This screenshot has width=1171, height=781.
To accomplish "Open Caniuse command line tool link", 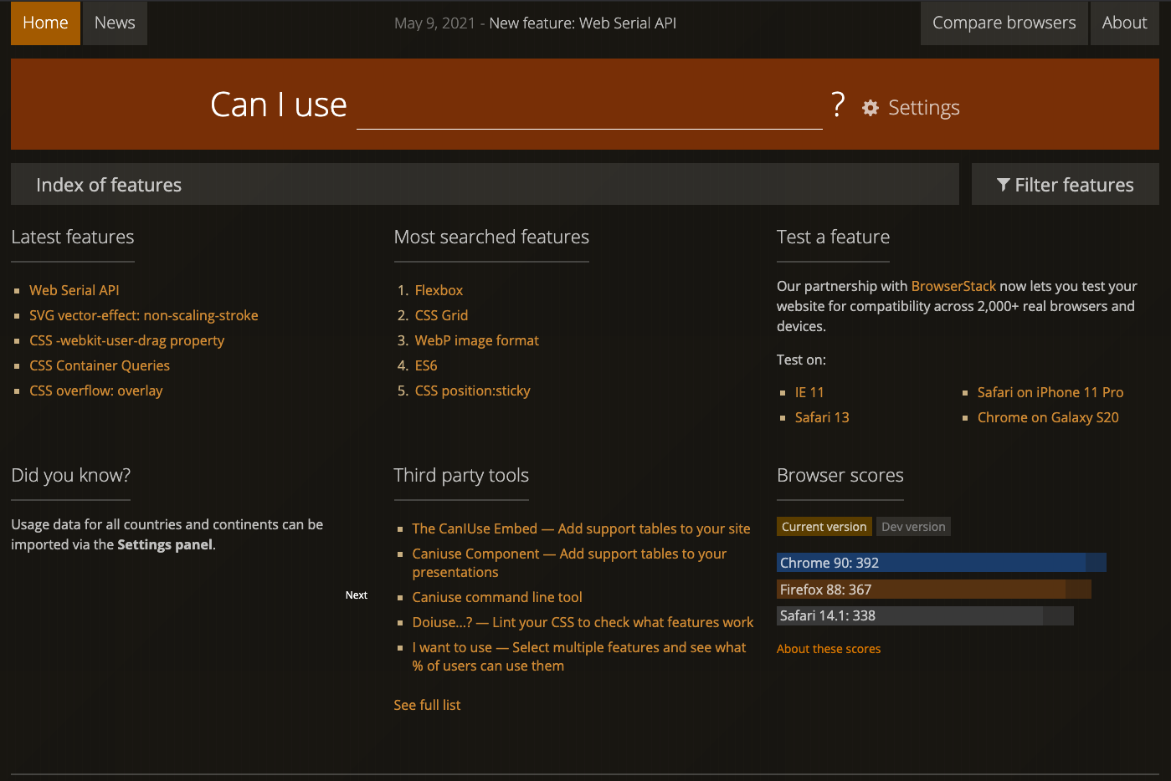I will point(497,597).
